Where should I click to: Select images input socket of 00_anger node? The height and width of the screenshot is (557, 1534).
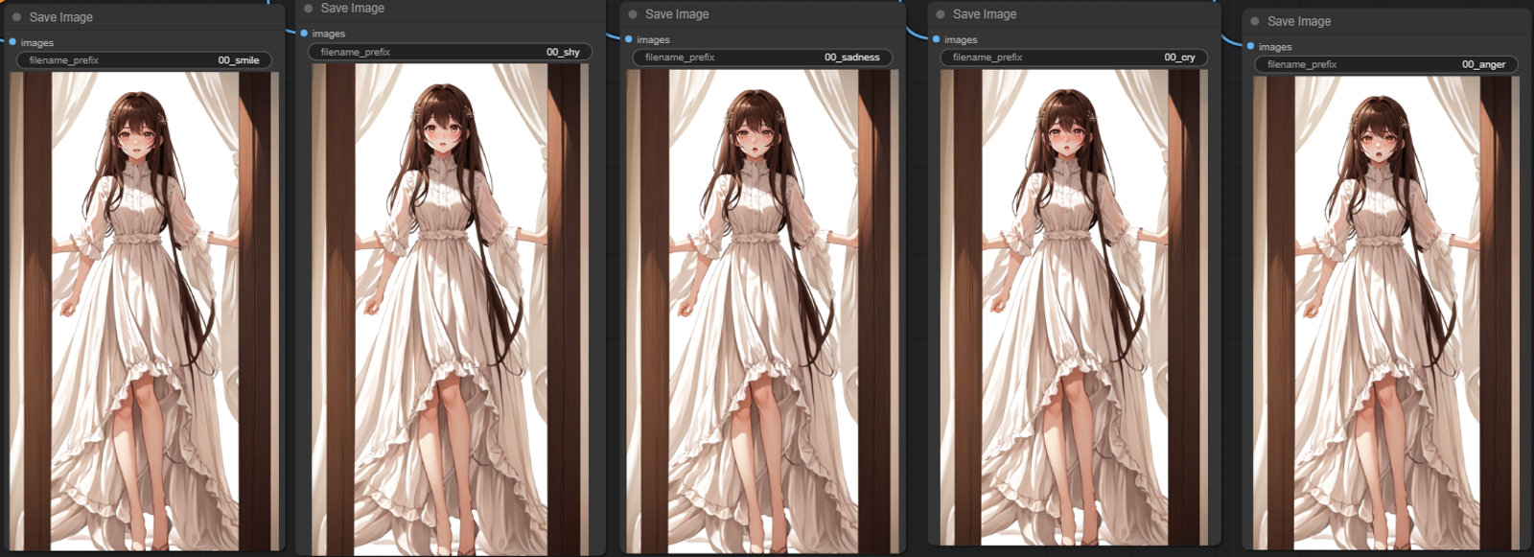[1251, 46]
